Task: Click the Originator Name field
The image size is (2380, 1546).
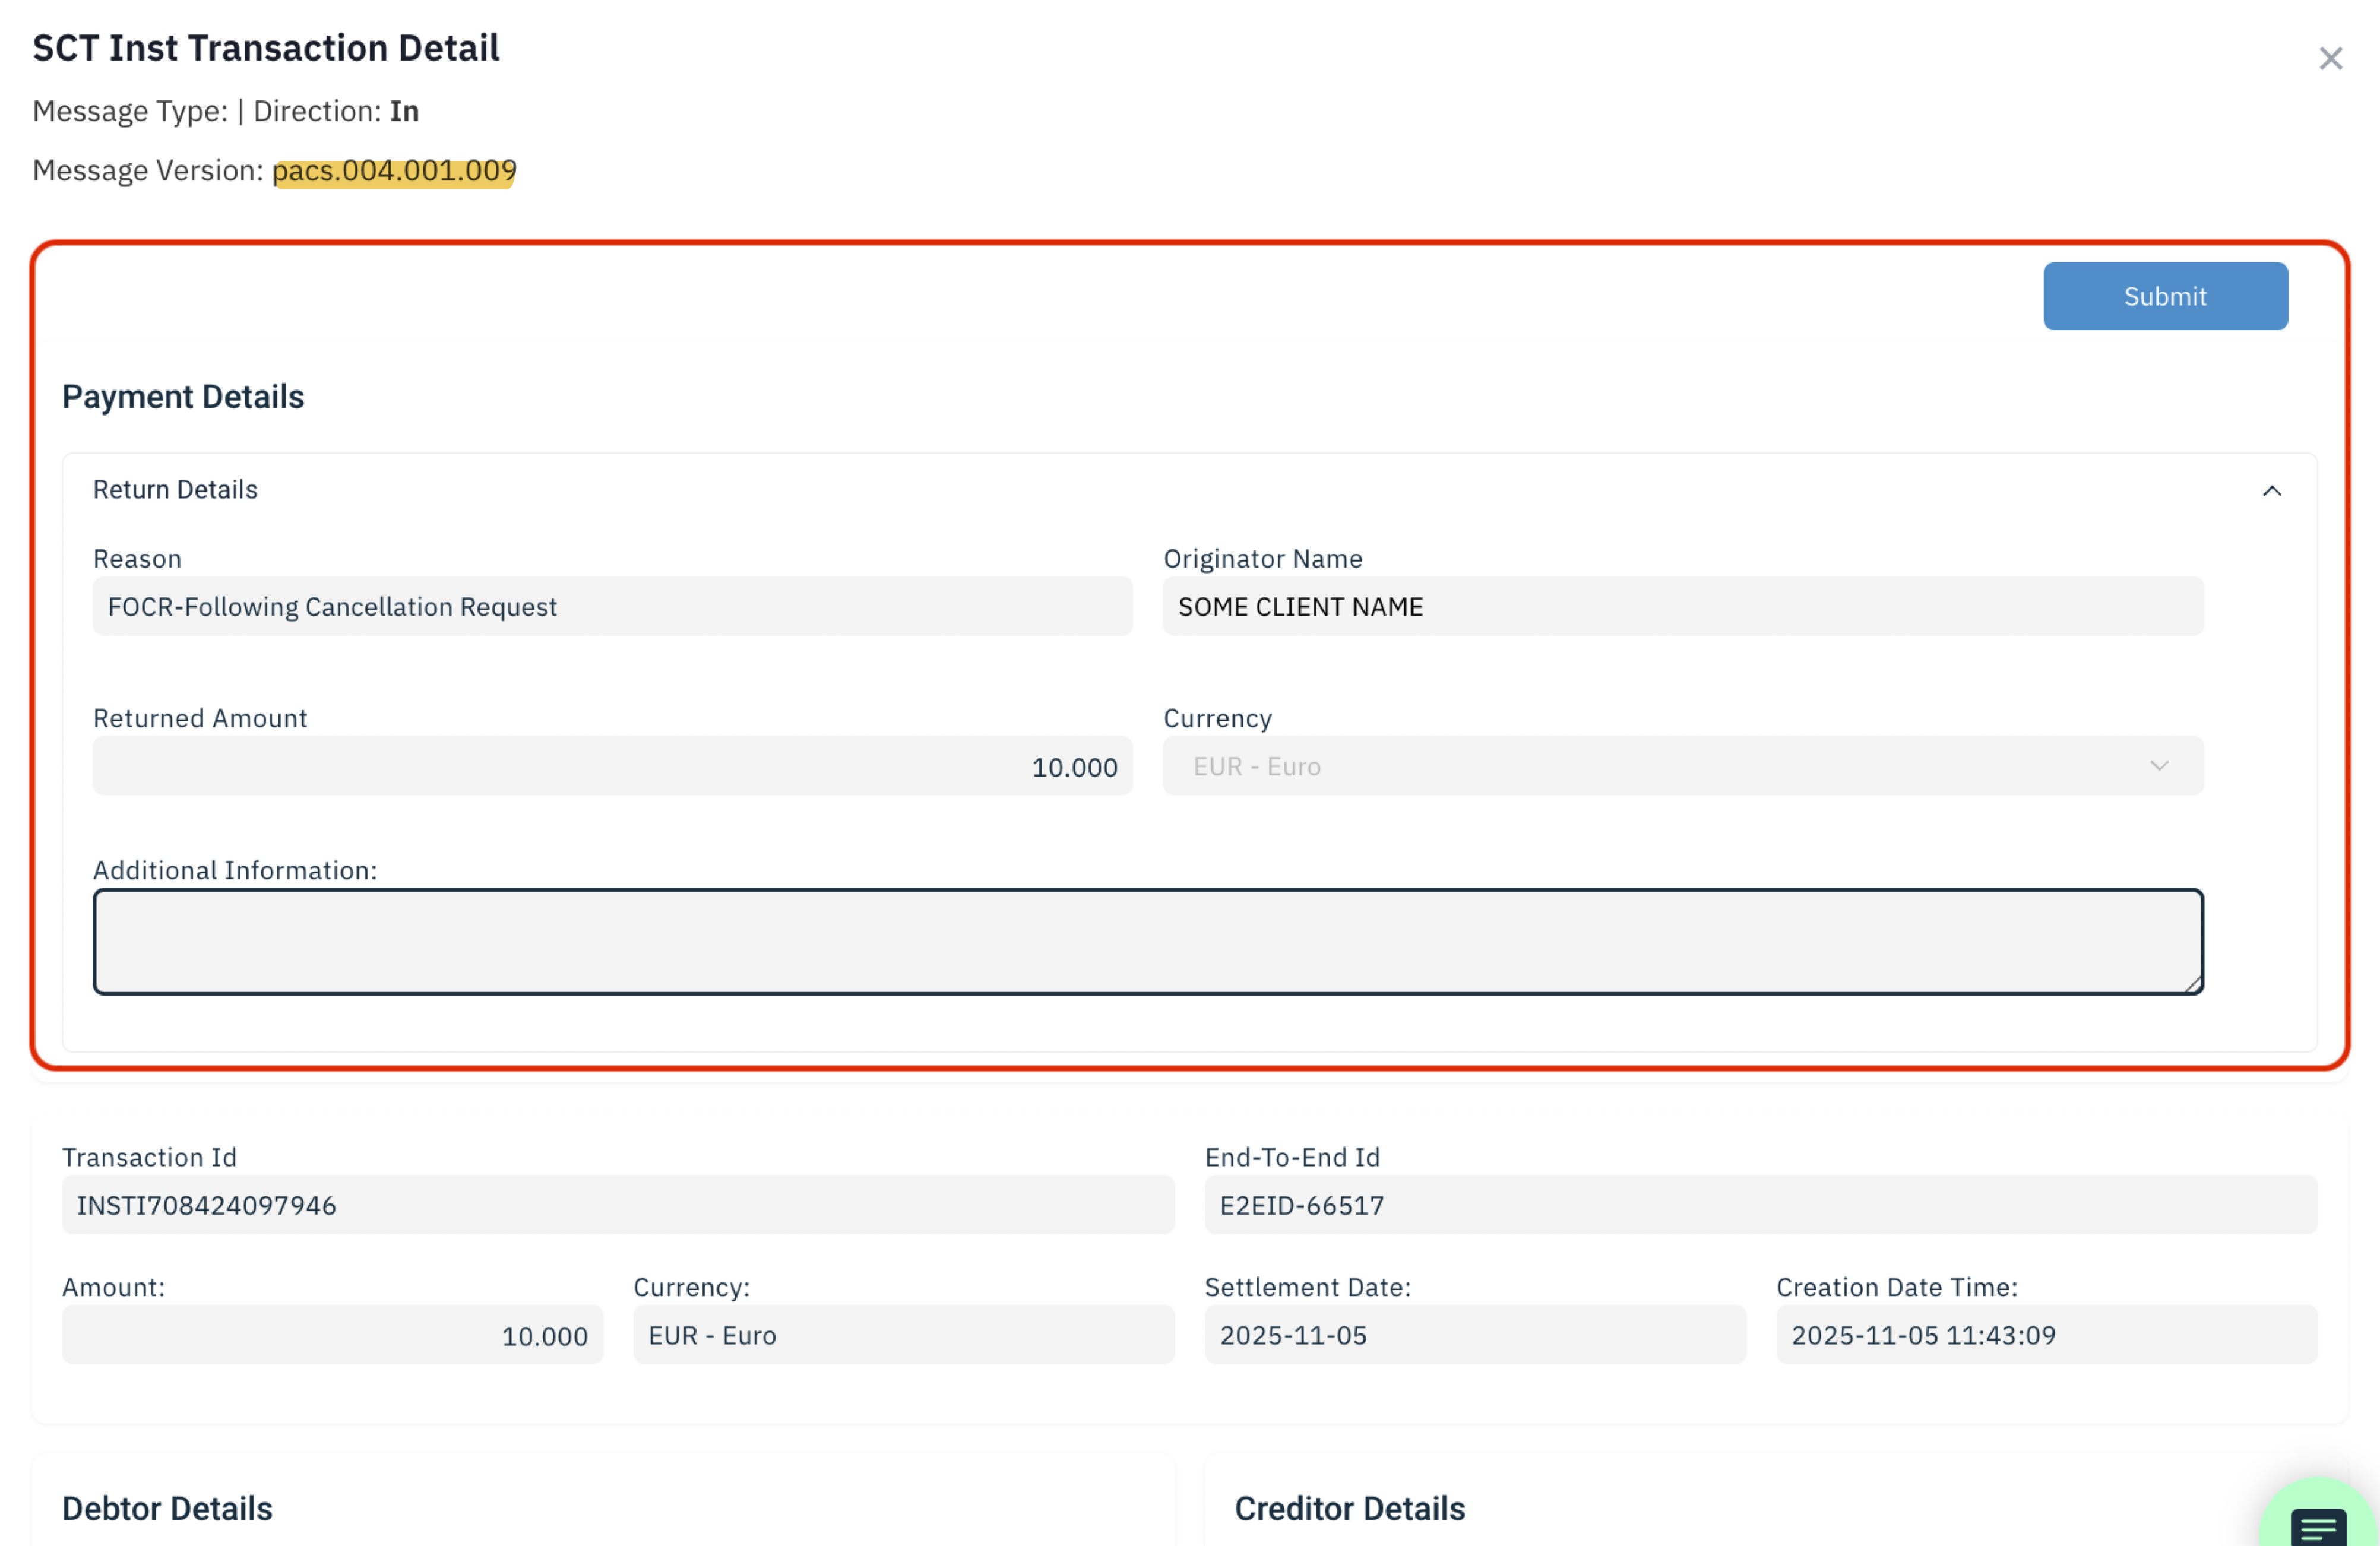Action: [x=1682, y=607]
